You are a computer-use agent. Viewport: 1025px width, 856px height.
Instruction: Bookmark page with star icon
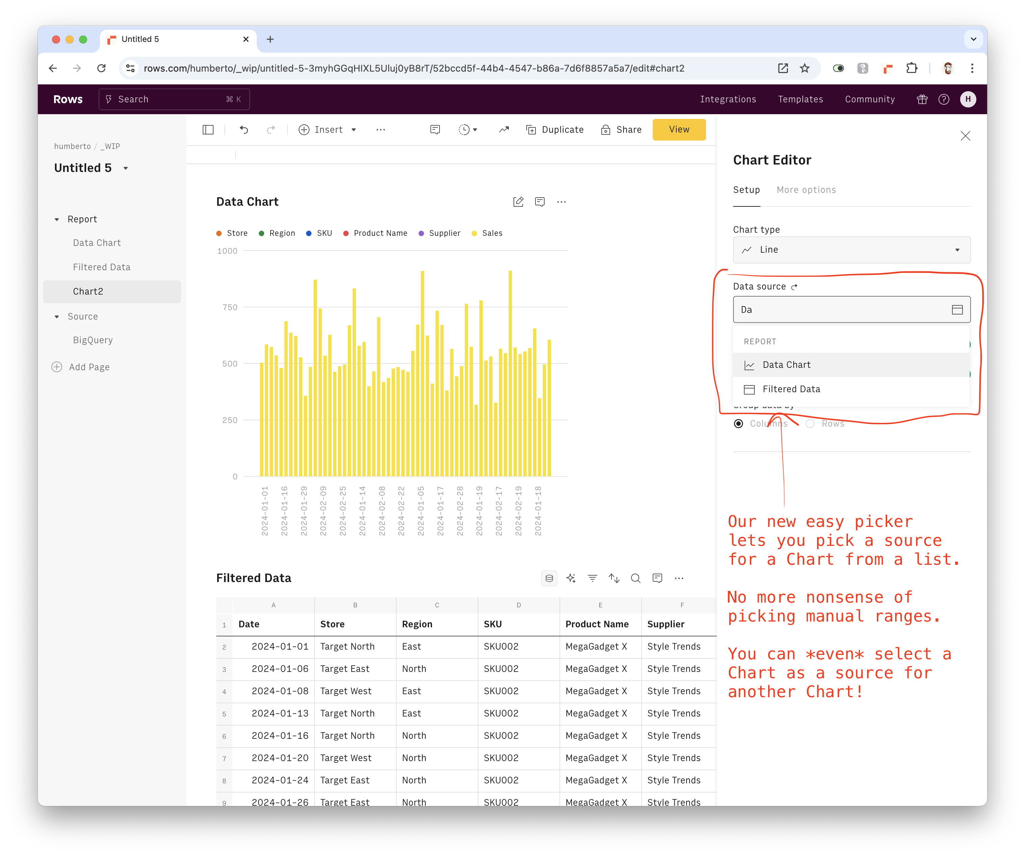coord(805,68)
